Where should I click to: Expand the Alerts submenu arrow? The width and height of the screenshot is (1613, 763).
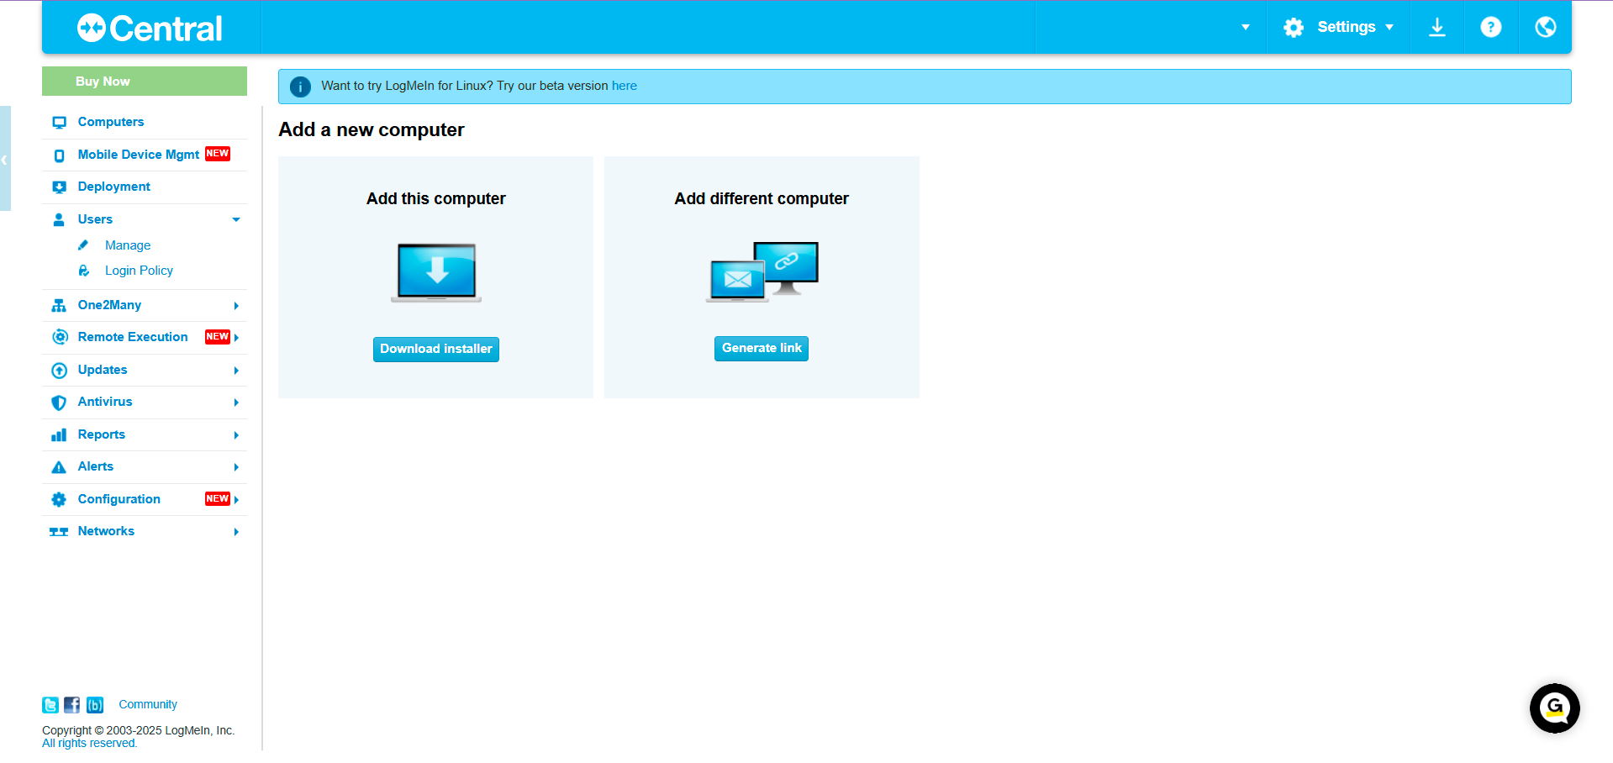(x=236, y=467)
